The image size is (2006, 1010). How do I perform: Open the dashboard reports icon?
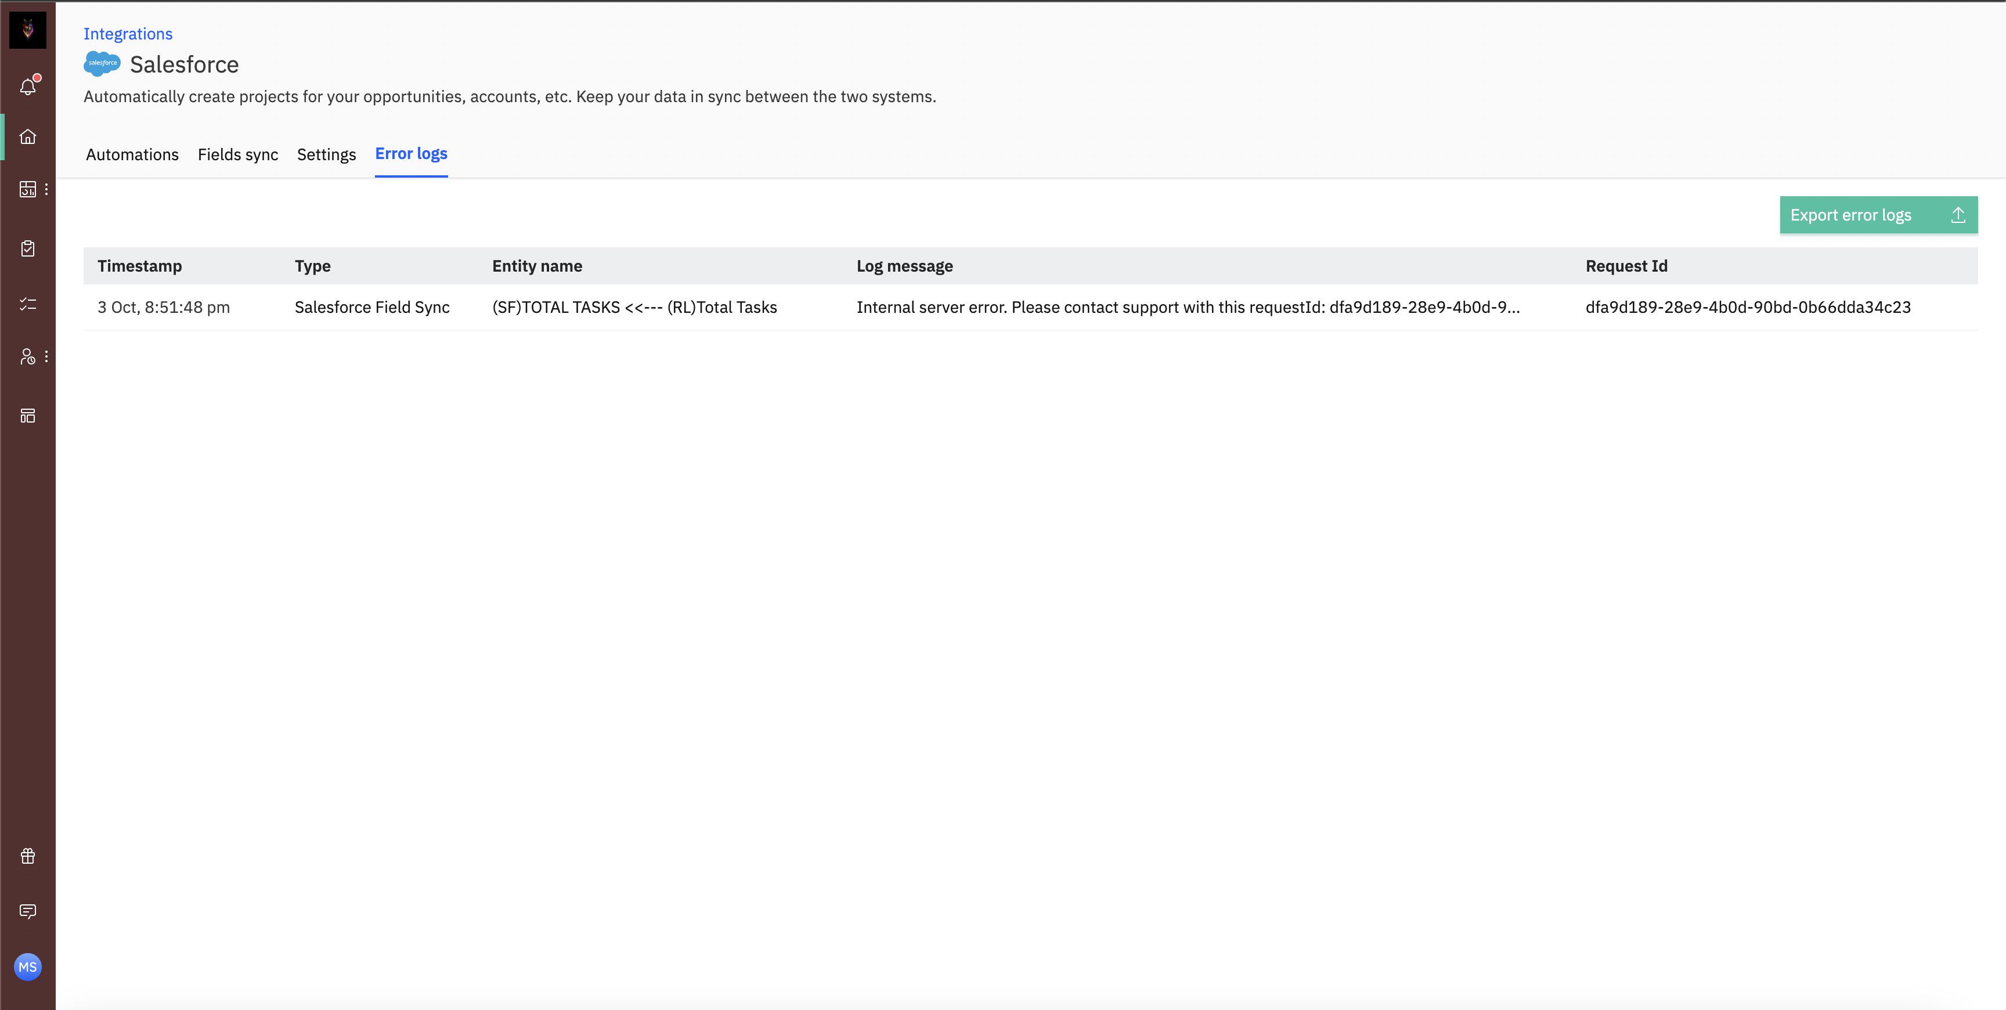[x=28, y=189]
